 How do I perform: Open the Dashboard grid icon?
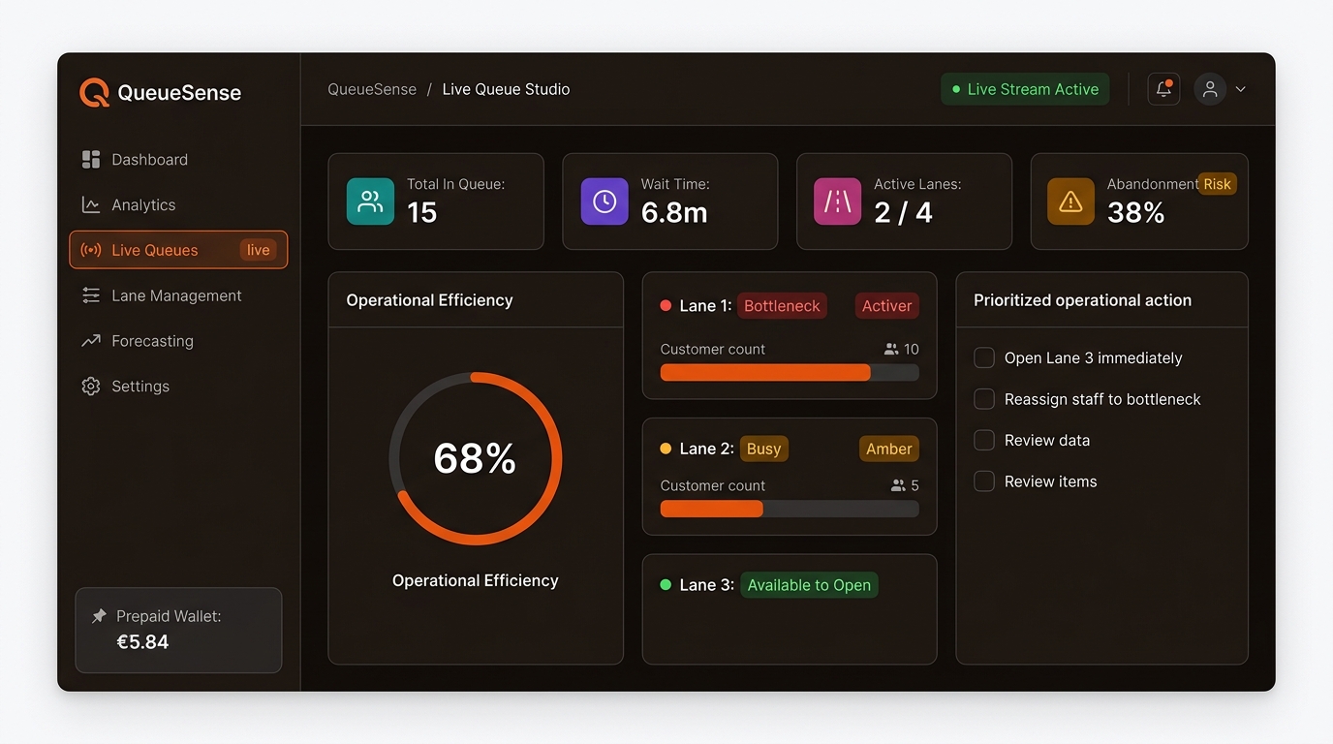pos(91,160)
